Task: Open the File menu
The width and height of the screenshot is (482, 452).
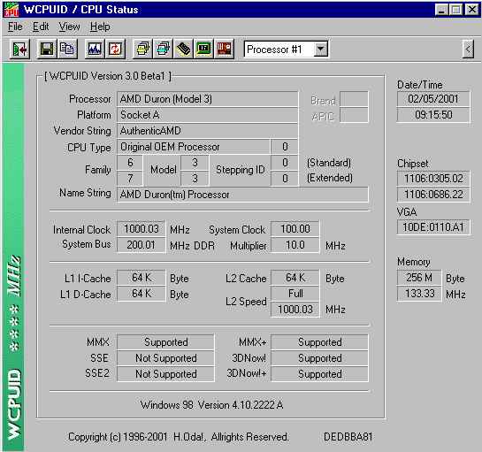Action: click(15, 27)
